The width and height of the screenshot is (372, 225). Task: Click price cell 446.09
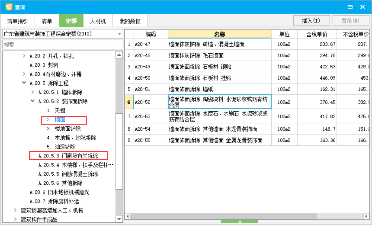pos(317,78)
